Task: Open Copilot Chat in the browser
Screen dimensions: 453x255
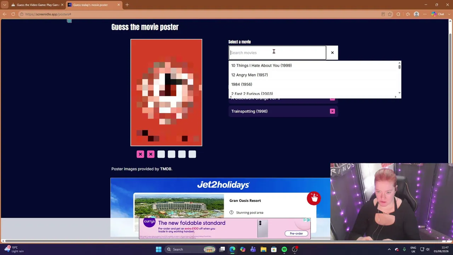Action: point(438,14)
